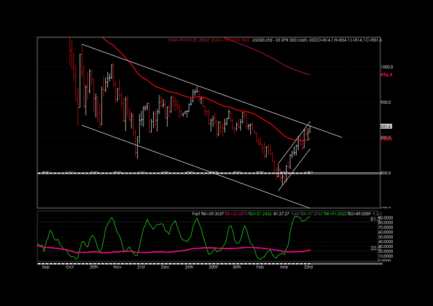Click the 200-period EMA value label in the header
The height and width of the screenshot is (306, 433).
[190, 40]
